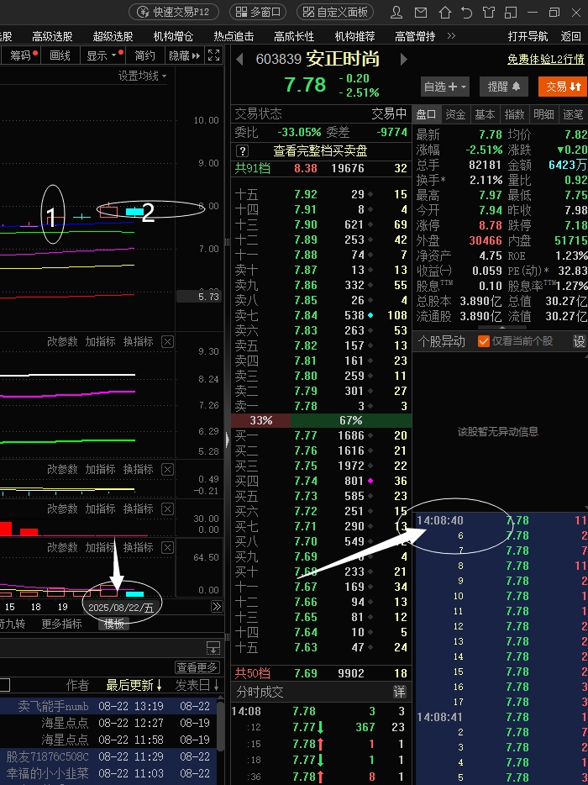Screen dimensions: 588x785
Task: Switch to the 资金 tab
Action: tap(455, 114)
